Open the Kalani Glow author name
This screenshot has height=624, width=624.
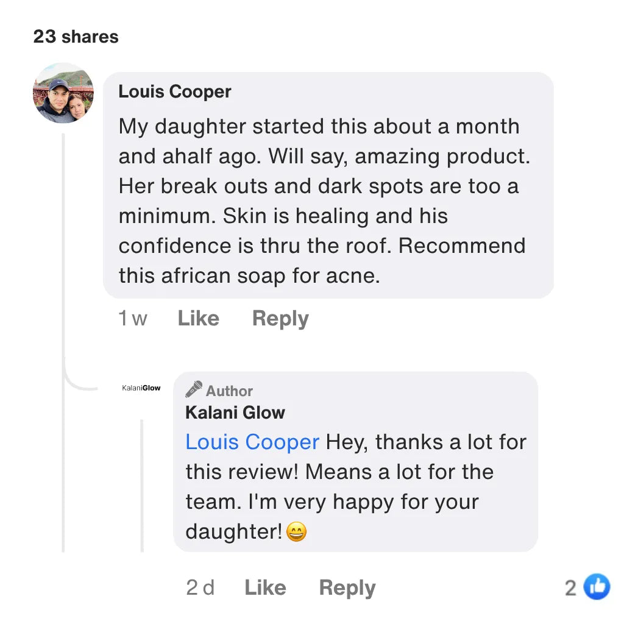(235, 413)
